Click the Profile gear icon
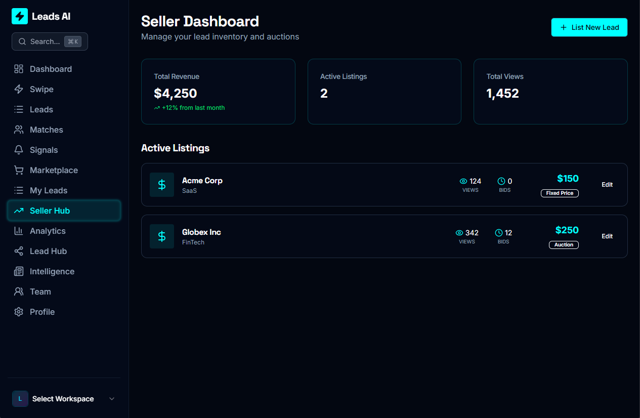This screenshot has height=418, width=640. point(19,312)
